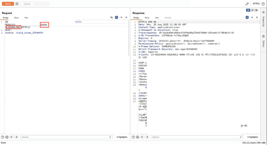
Task: Open the Request pane hamburger menu
Action: [x=126, y=17]
